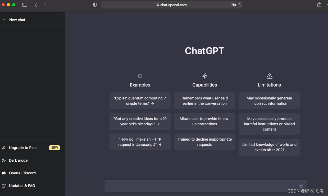Click the OpenAI Discord sidebar label

coord(22,173)
